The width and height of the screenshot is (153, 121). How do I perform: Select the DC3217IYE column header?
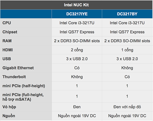tap(77, 14)
